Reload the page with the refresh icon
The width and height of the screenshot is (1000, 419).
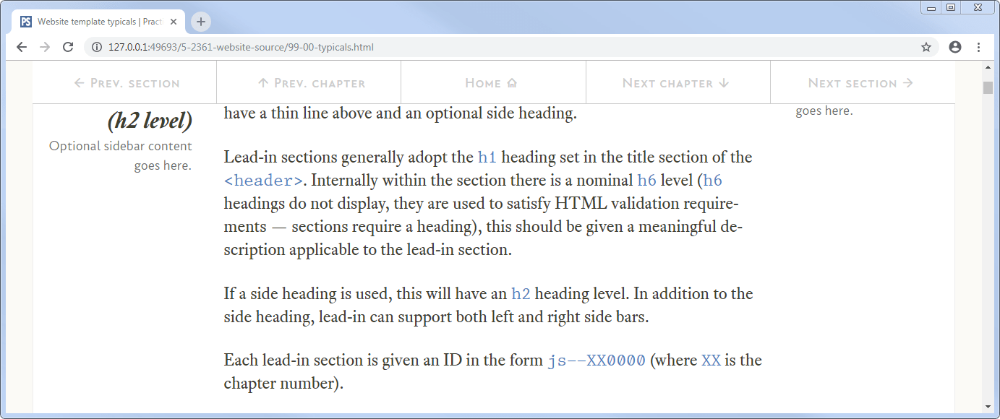coord(68,47)
